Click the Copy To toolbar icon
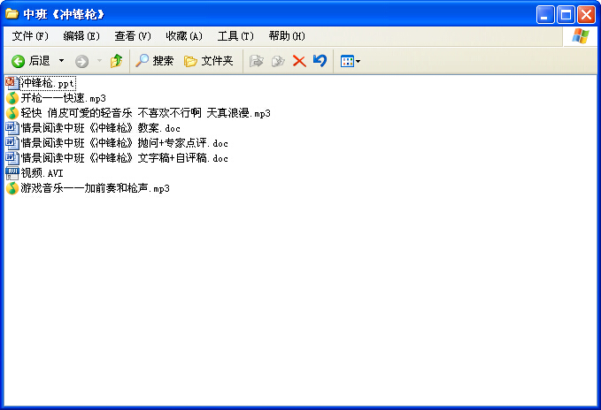The width and height of the screenshot is (601, 410). click(x=278, y=61)
